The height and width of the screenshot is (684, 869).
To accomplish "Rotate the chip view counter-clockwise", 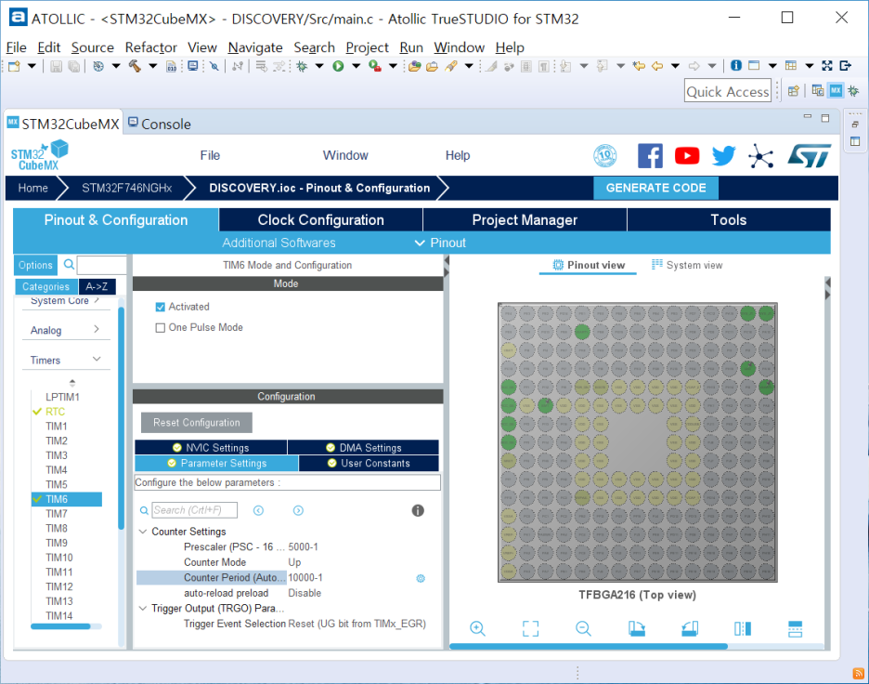I will coord(690,628).
